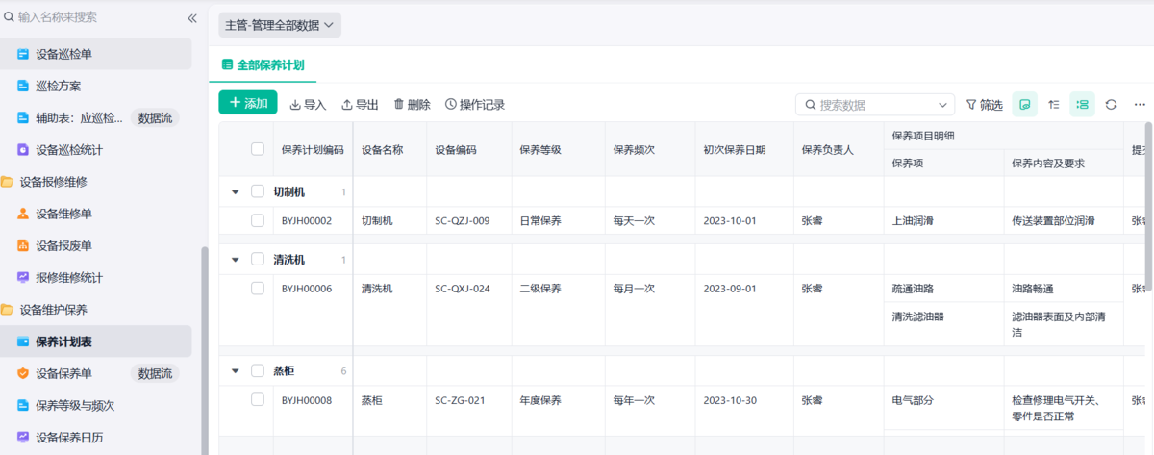Click the 设备巡检统计 dashboard icon
Image resolution: width=1154 pixels, height=455 pixels.
tap(23, 150)
